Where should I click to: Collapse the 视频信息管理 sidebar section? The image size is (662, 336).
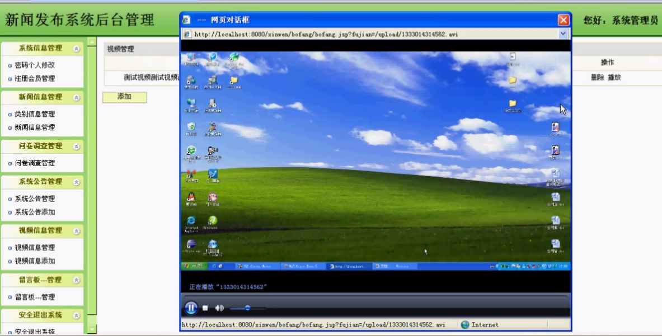[x=77, y=231]
